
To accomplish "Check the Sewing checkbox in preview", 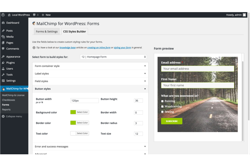I will tap(162, 112).
